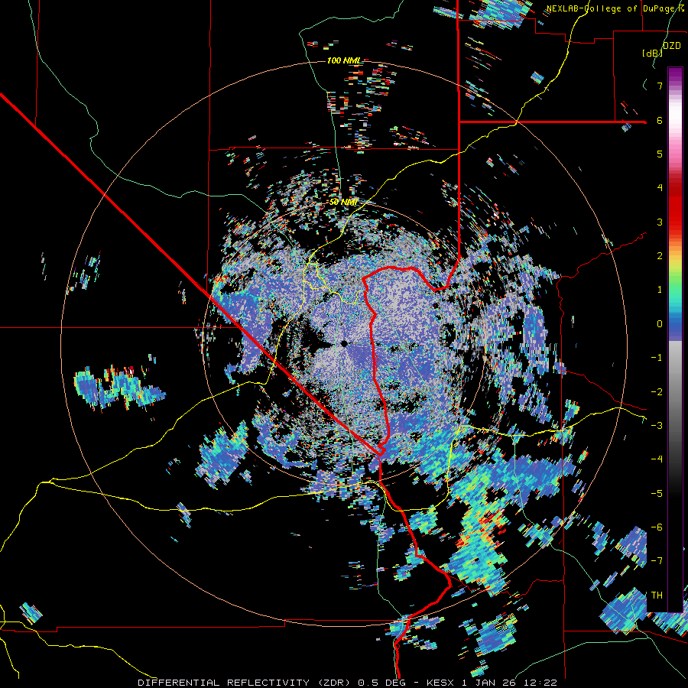The image size is (688, 688).
Task: Click the "5" tick label on the color scale
Action: (660, 154)
